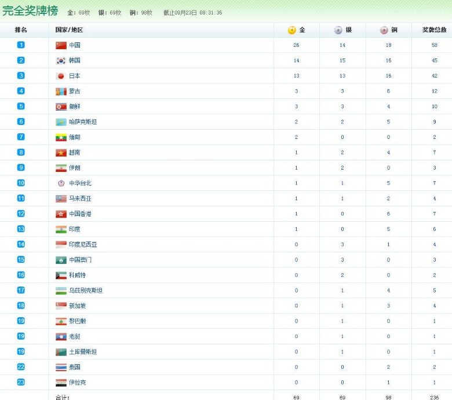Click the Thailand flag icon
This screenshot has height=400, width=452.
[61, 368]
